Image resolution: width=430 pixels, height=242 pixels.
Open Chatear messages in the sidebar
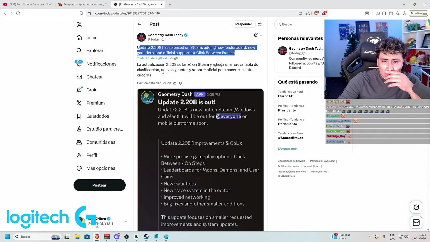click(89, 77)
